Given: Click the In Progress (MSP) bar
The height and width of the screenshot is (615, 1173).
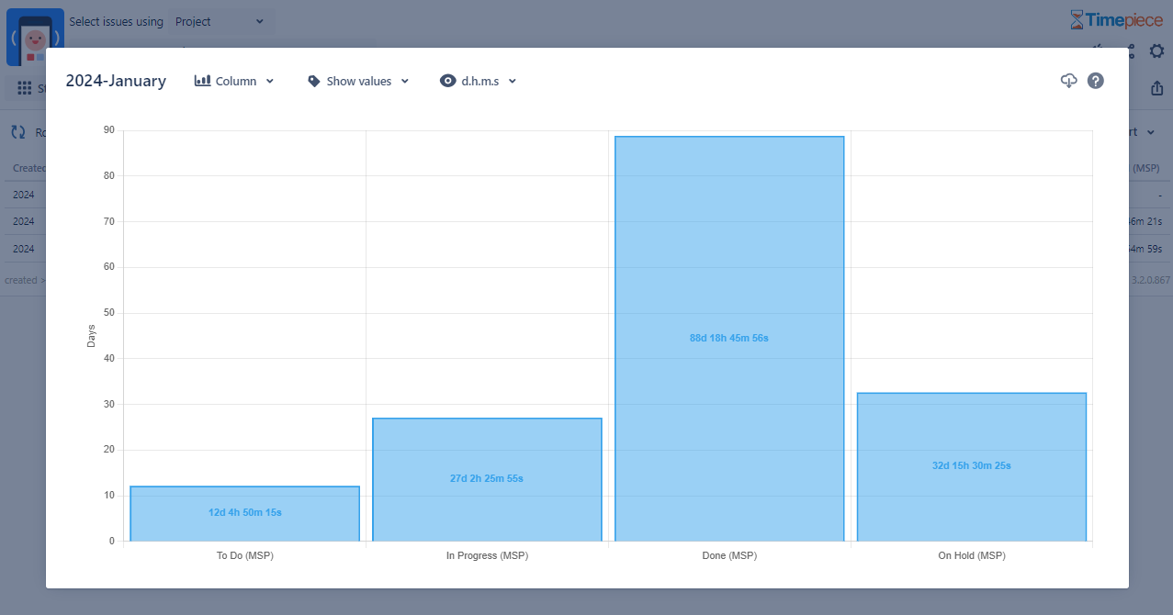Looking at the screenshot, I should tap(487, 479).
